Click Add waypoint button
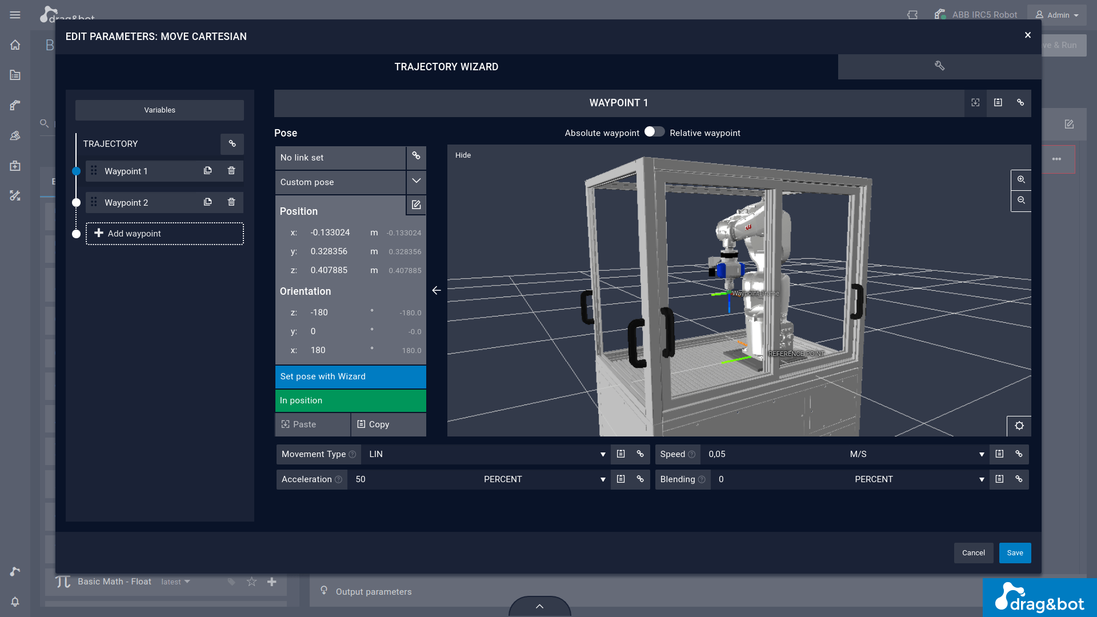This screenshot has height=617, width=1097. (165, 234)
